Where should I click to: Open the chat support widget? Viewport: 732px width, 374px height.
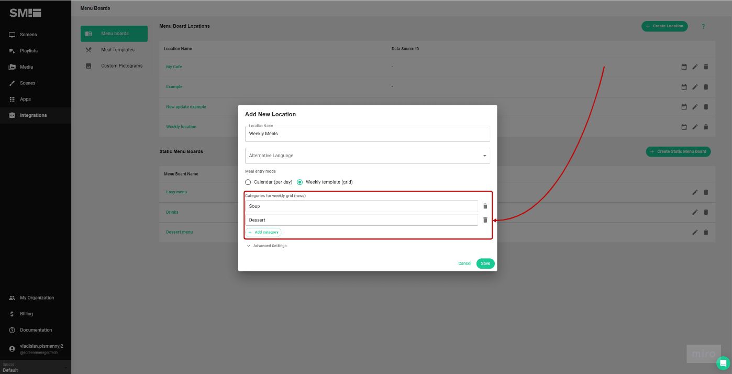[723, 363]
